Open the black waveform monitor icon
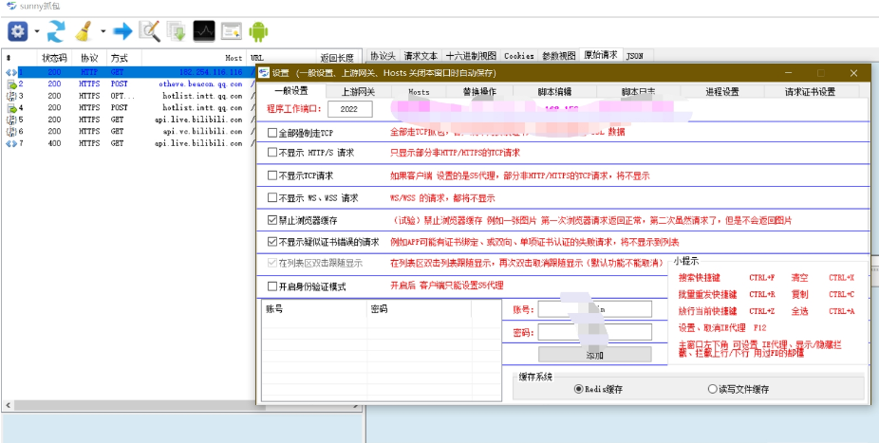The height and width of the screenshot is (443, 879). (x=204, y=31)
